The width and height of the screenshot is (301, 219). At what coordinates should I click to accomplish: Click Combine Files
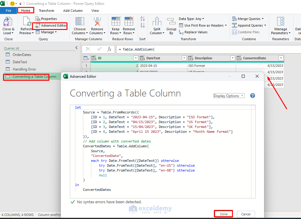click(246, 32)
